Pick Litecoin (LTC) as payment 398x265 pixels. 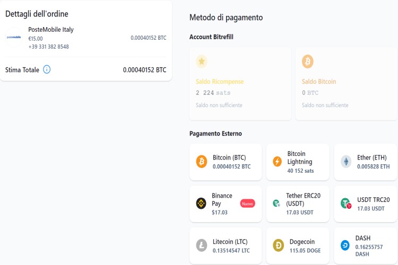pos(226,245)
